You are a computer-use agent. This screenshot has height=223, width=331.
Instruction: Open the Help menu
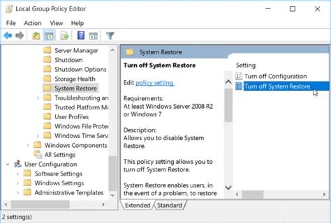pyautogui.click(x=77, y=23)
